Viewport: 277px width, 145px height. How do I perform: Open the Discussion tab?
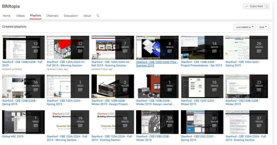tap(71, 16)
